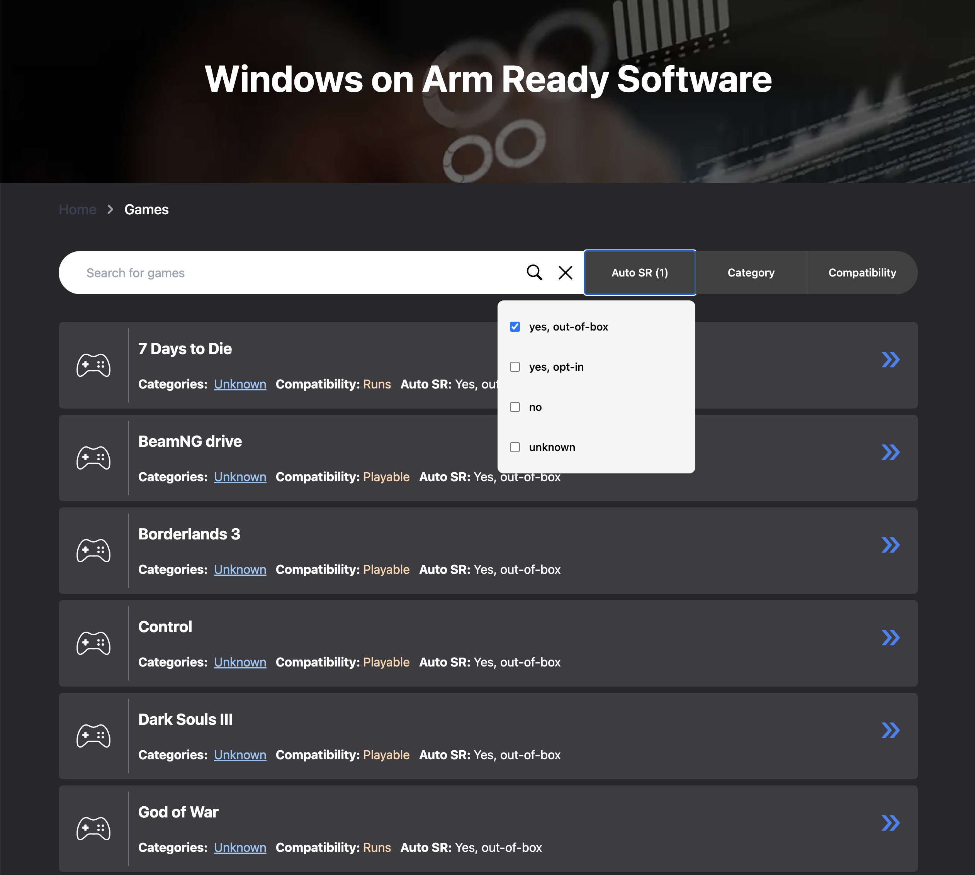Viewport: 975px width, 875px height.
Task: Open Unknown category link for 7 Days to Die
Action: [x=240, y=384]
